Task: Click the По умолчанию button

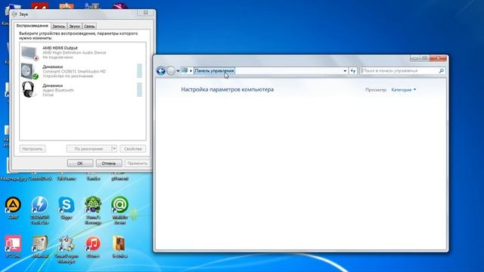Action: [89, 149]
